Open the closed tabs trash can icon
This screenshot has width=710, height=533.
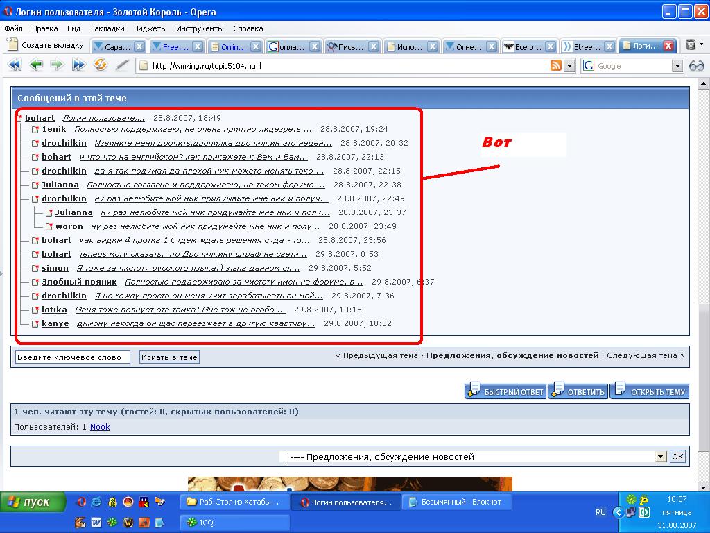(691, 46)
